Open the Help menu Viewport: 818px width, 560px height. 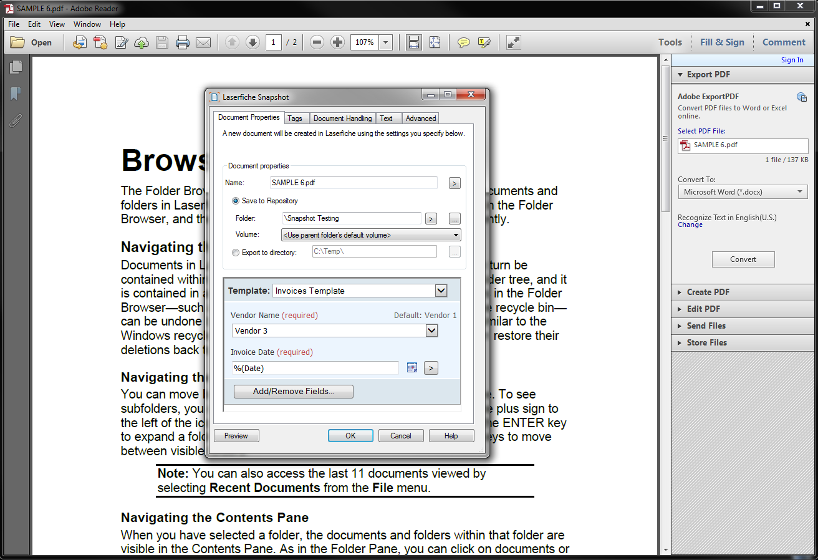point(117,24)
